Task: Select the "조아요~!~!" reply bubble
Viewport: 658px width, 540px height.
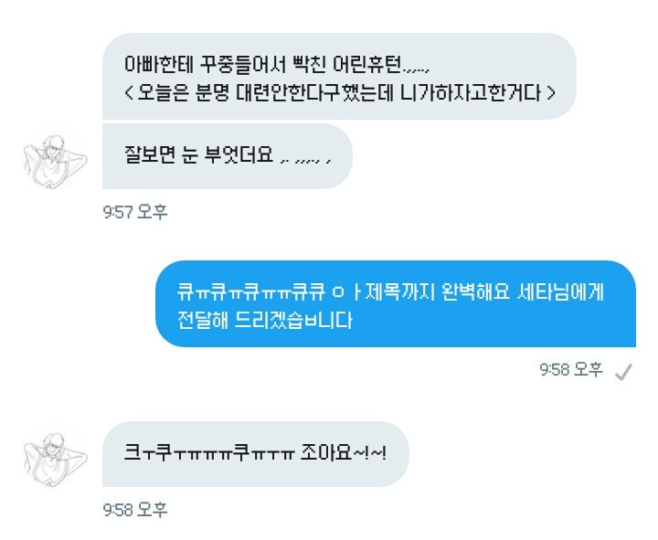Action: coord(256,454)
